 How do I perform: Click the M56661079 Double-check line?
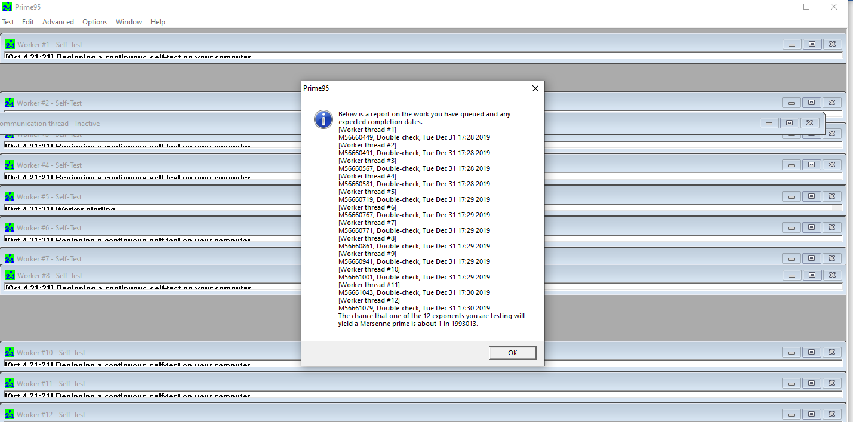[414, 308]
